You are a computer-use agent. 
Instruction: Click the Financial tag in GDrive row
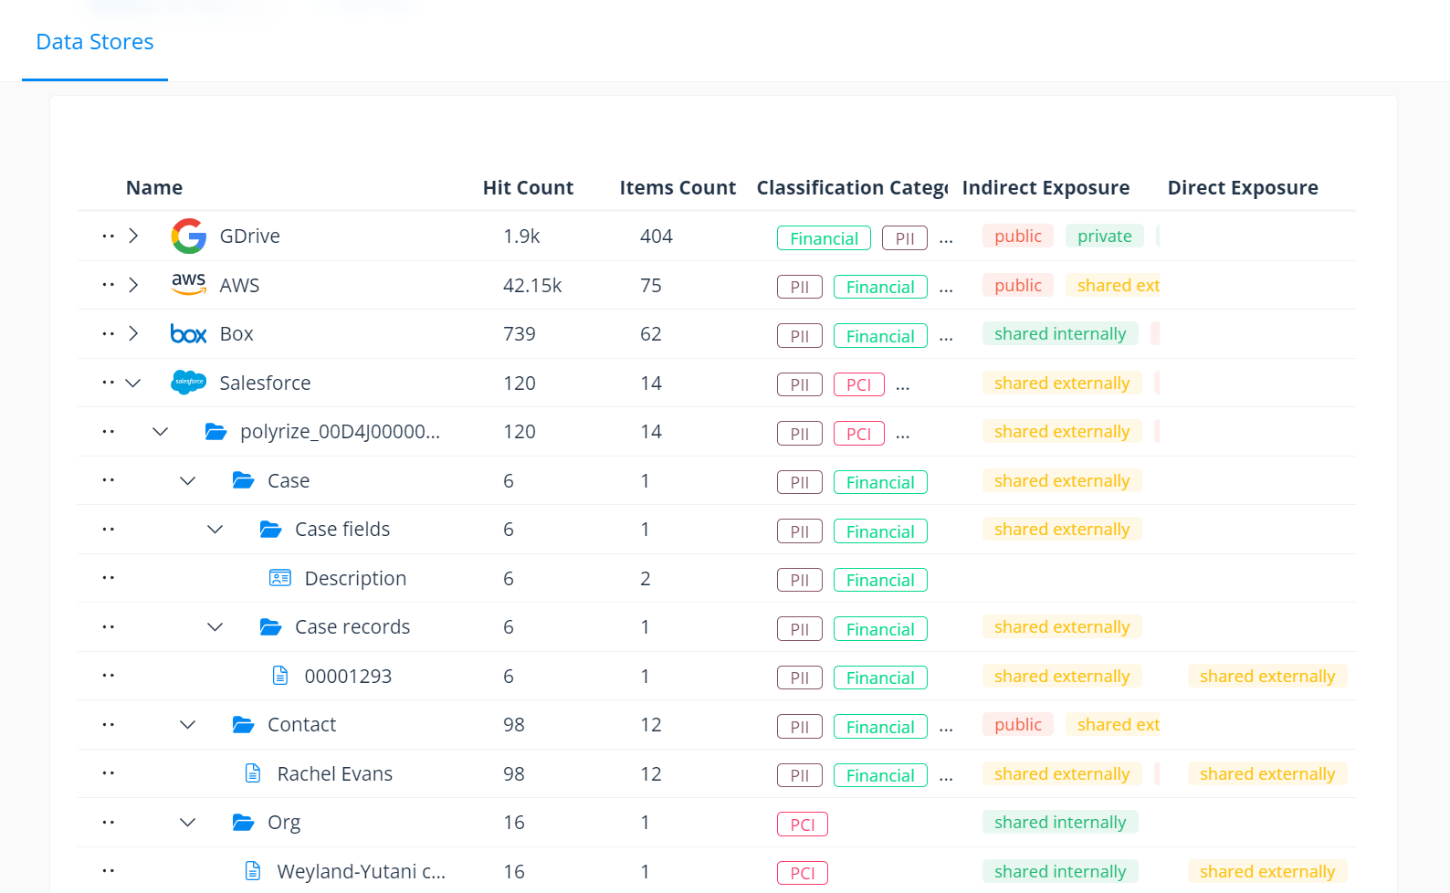[x=824, y=238]
